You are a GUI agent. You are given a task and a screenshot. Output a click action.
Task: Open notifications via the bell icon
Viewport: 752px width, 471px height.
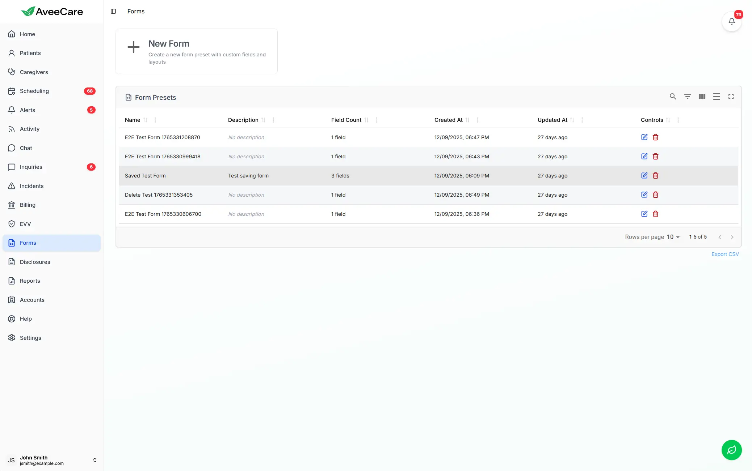pyautogui.click(x=731, y=21)
